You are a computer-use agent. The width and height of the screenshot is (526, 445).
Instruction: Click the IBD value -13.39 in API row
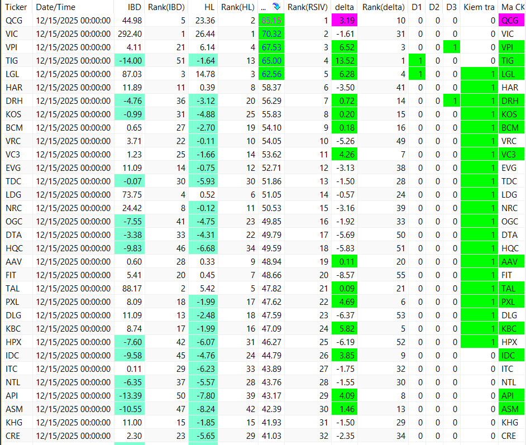[130, 396]
